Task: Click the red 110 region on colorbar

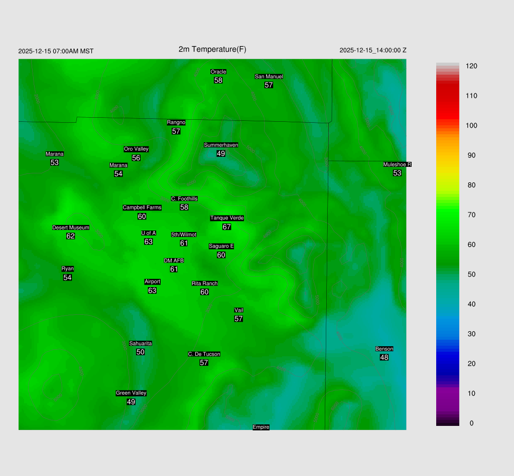Action: pos(448,96)
